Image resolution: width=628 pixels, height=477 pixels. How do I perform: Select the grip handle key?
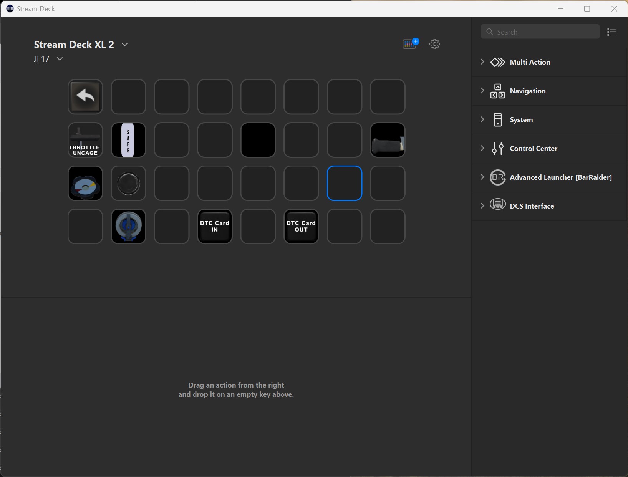click(388, 140)
